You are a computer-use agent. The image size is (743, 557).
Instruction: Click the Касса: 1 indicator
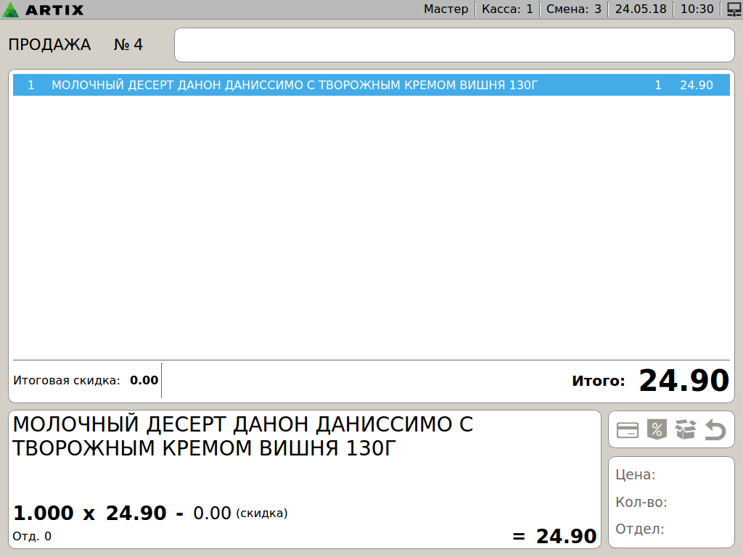pyautogui.click(x=507, y=9)
